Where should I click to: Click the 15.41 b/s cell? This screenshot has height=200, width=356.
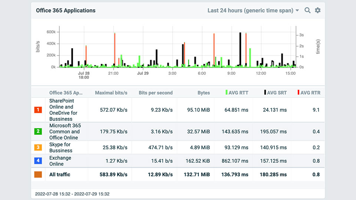click(x=162, y=161)
